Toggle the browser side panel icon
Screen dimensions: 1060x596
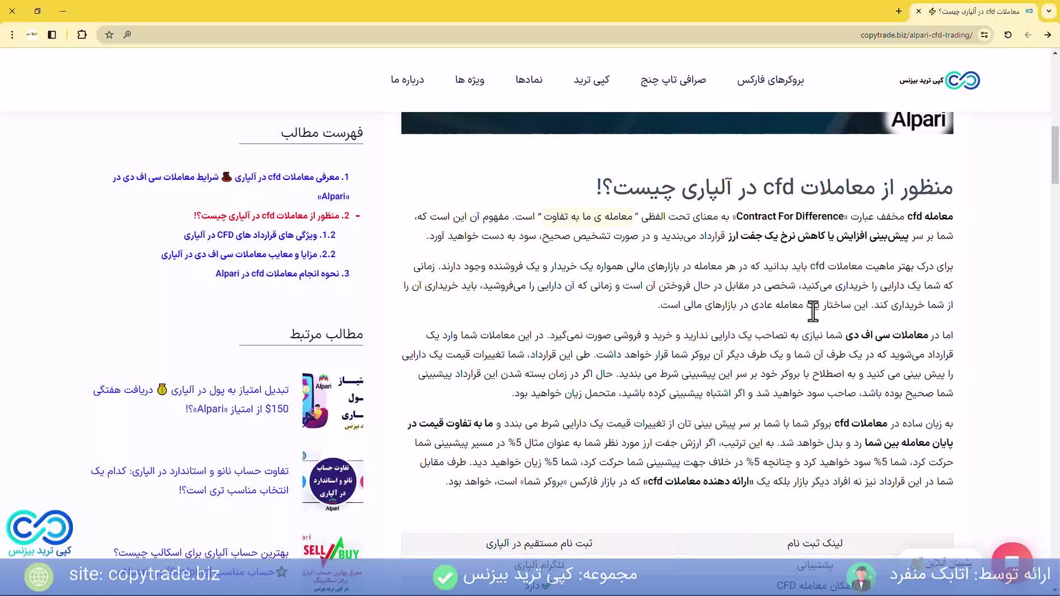click(x=52, y=35)
